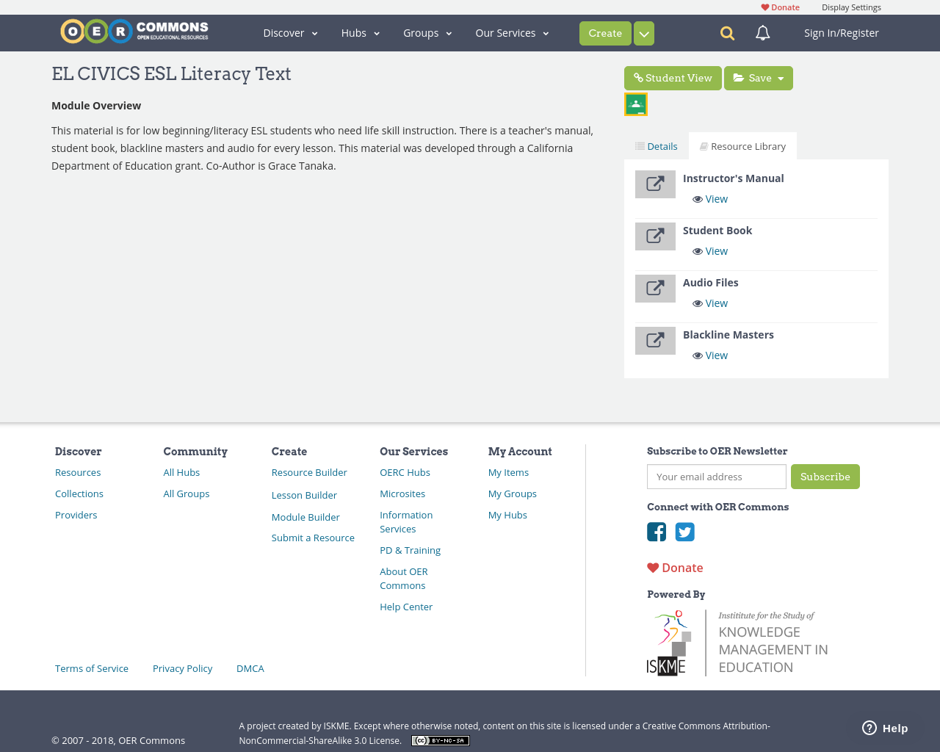The height and width of the screenshot is (752, 940).
Task: Expand the Hubs menu
Action: coord(361,33)
